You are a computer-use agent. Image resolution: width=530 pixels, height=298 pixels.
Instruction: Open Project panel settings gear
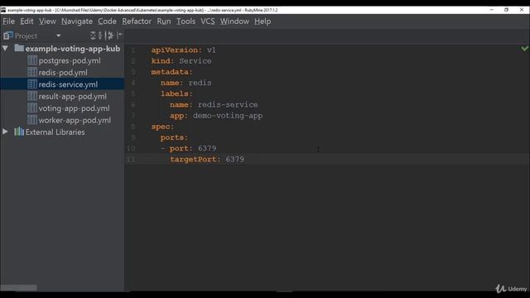[109, 35]
